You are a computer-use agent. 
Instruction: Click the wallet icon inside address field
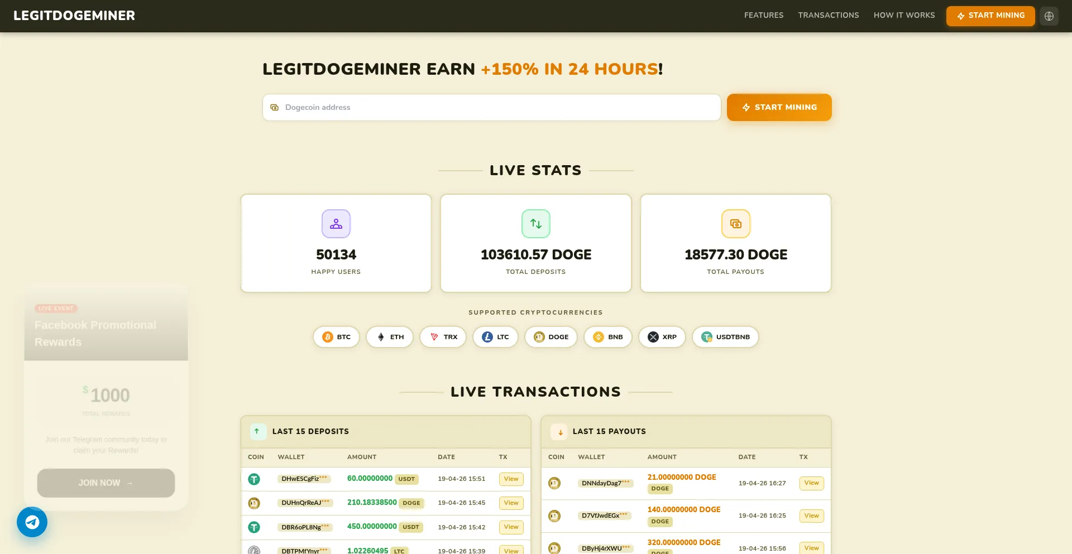click(274, 108)
